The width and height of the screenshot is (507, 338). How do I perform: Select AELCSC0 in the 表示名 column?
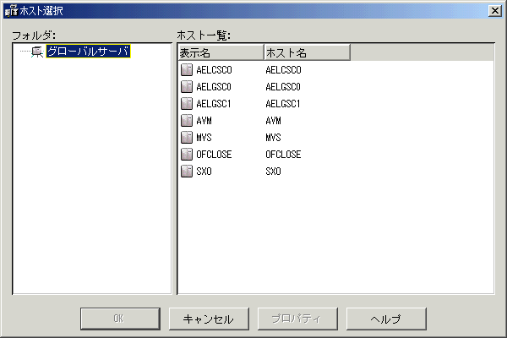214,70
